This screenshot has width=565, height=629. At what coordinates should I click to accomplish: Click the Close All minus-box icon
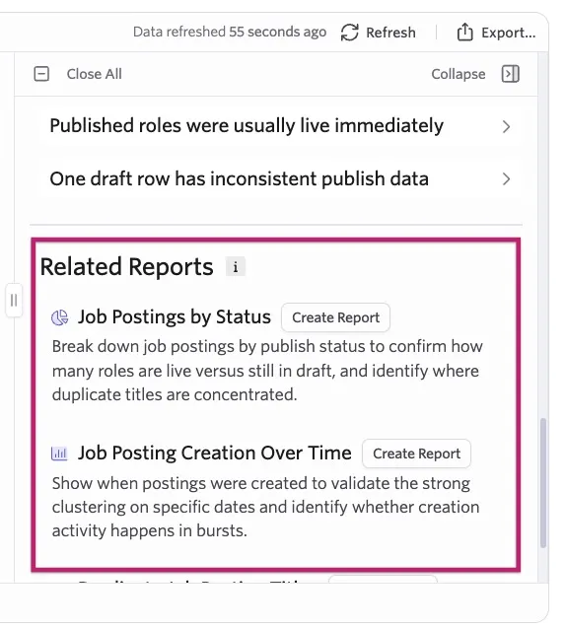[41, 74]
